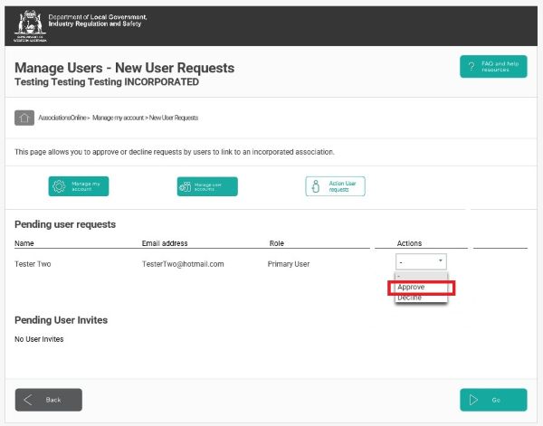This screenshot has height=426, width=543.
Task: Choose Decline from the actions list
Action: pos(421,298)
